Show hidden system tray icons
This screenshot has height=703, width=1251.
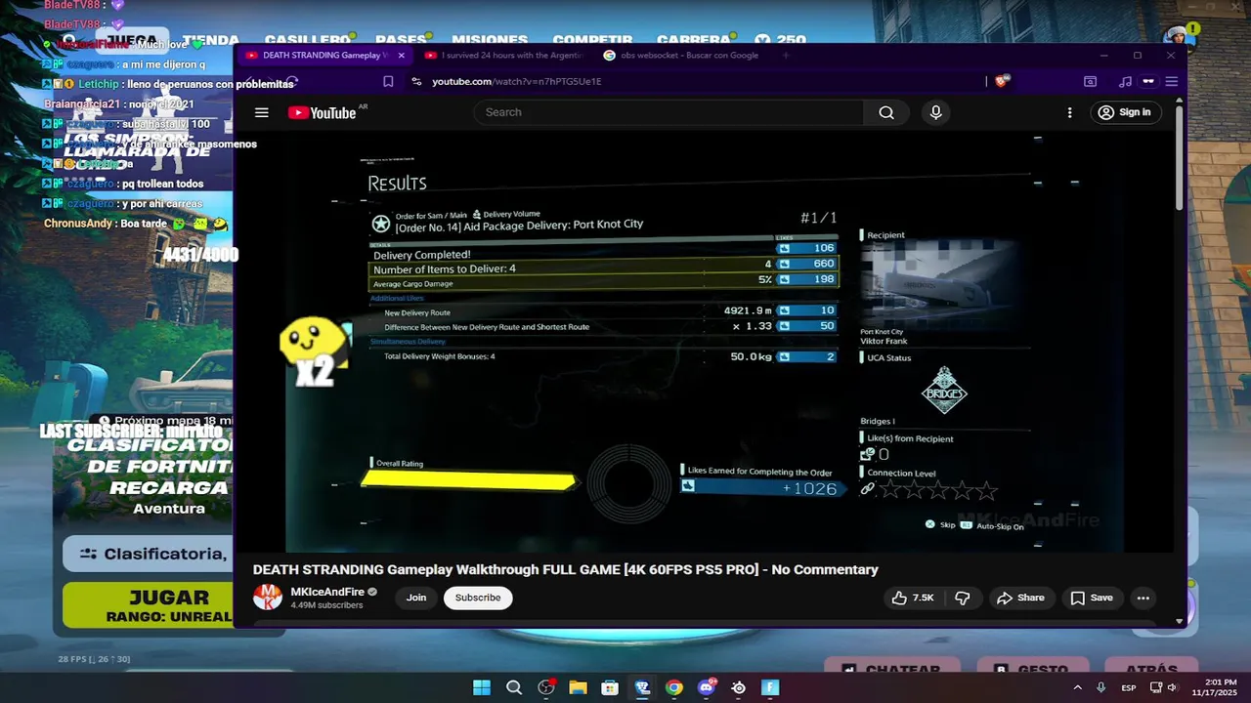[1078, 687]
